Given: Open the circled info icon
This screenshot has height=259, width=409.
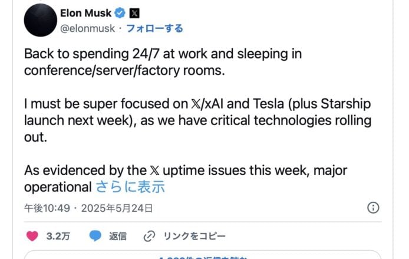Looking at the screenshot, I should (x=372, y=208).
